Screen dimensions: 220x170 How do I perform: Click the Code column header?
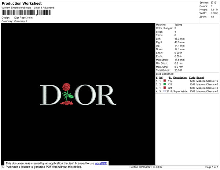click(x=192, y=78)
